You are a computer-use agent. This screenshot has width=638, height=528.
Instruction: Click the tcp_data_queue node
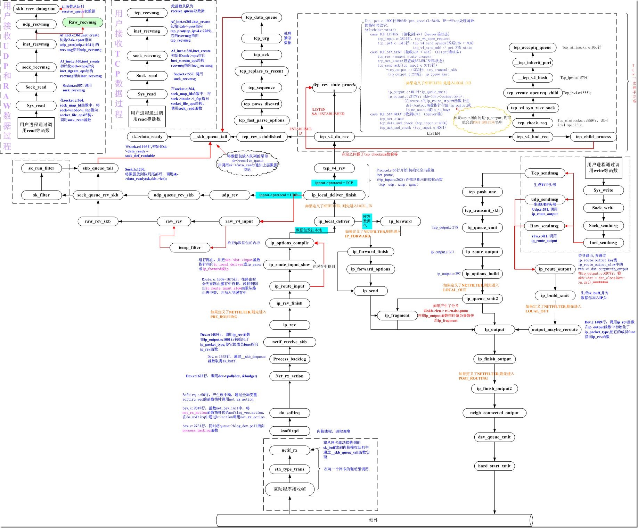coord(261,17)
